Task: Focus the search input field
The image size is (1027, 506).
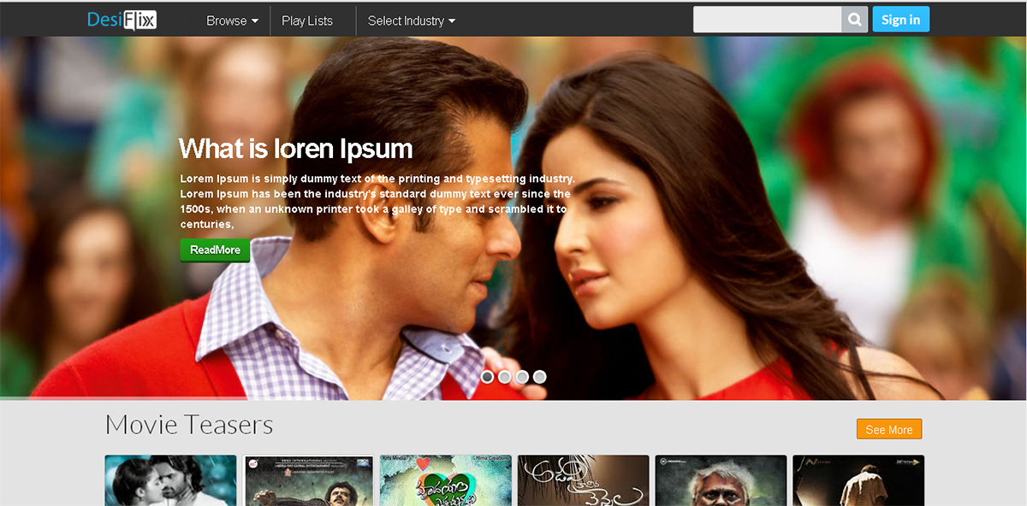Action: coord(767,20)
